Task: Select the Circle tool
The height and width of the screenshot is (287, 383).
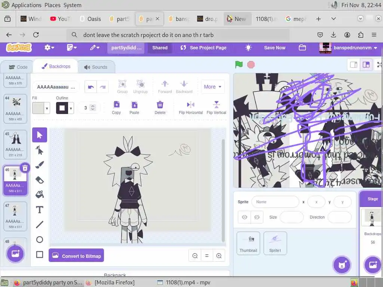Action: point(40,240)
